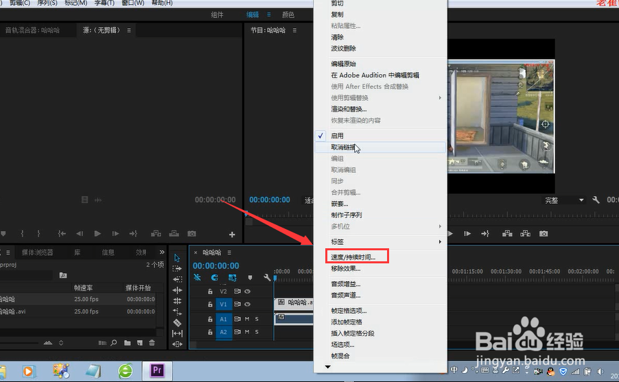619x382 pixels.
Task: Choose 音频增益 from context menu
Action: [x=345, y=284]
